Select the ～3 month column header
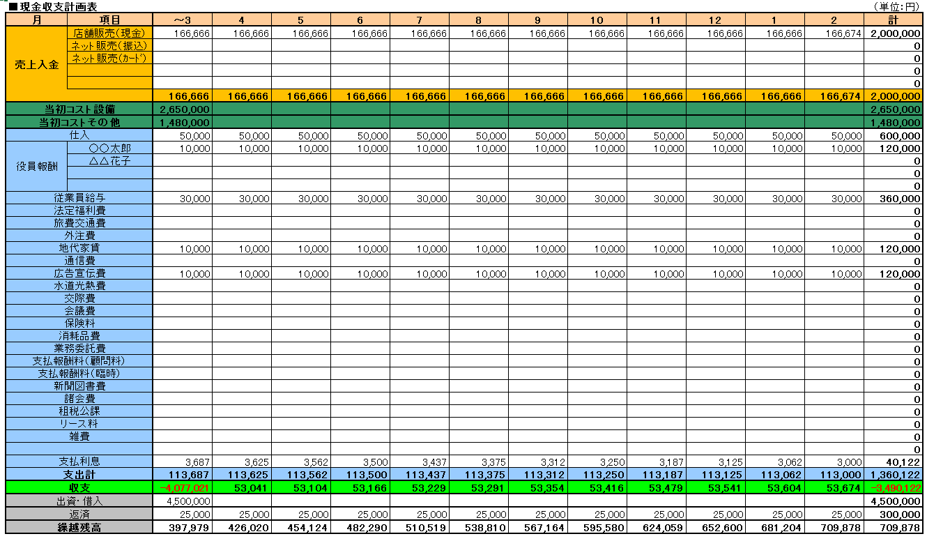The image size is (927, 541). pyautogui.click(x=182, y=20)
